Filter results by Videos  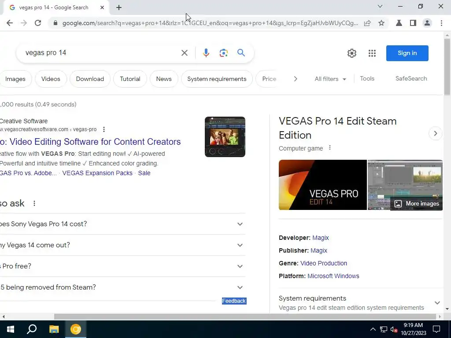tap(51, 79)
